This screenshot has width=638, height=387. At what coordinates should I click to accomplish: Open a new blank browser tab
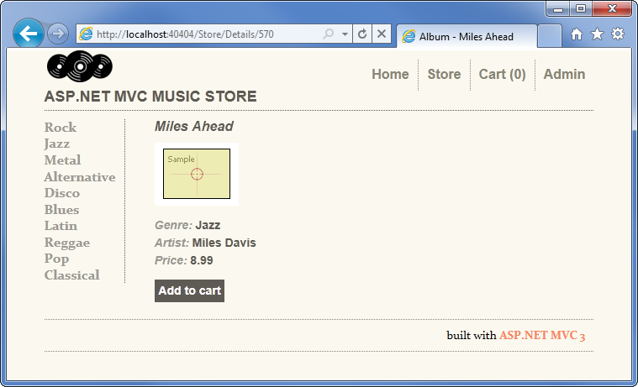point(549,36)
